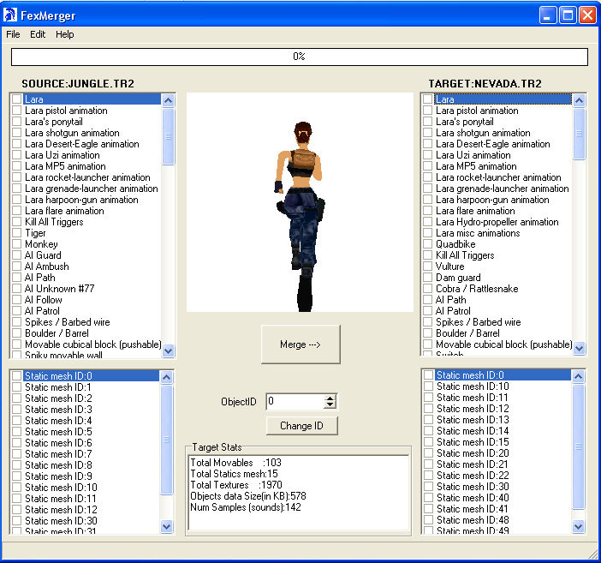
Task: Open the Help menu
Action: [65, 34]
